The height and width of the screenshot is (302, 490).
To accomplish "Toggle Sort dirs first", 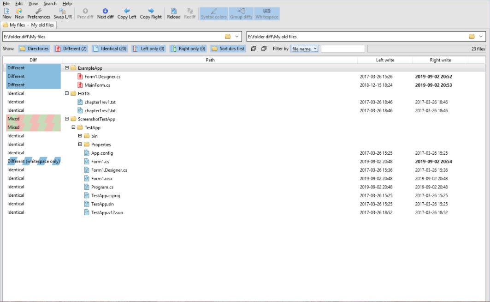I will (228, 48).
